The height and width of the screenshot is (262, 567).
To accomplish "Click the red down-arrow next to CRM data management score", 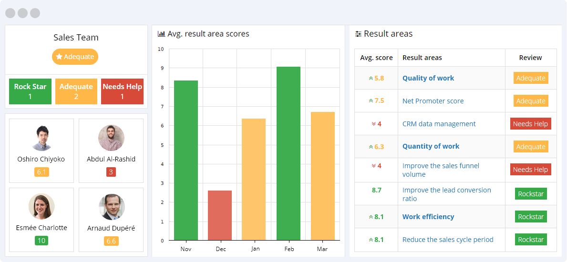I will pyautogui.click(x=374, y=124).
